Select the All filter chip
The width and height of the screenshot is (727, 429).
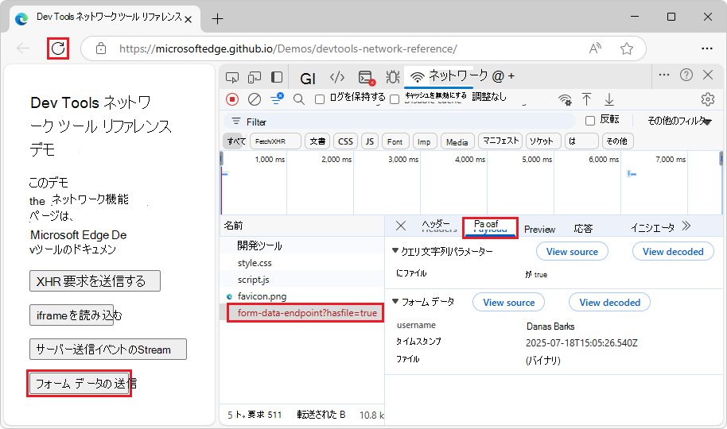coord(236,141)
